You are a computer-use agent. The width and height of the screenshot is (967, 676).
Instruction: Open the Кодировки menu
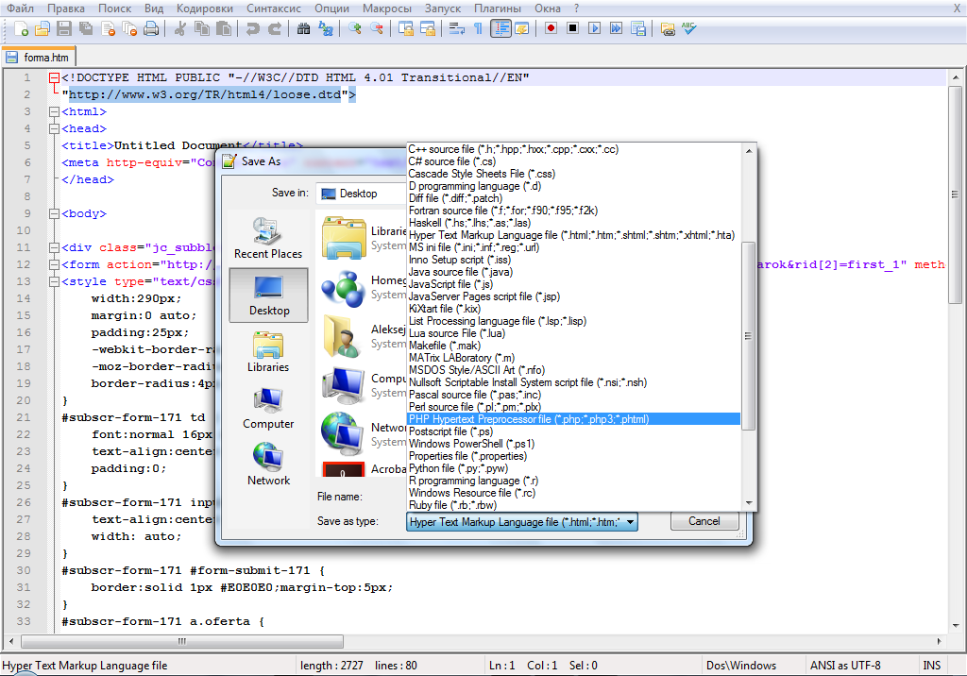pos(205,8)
